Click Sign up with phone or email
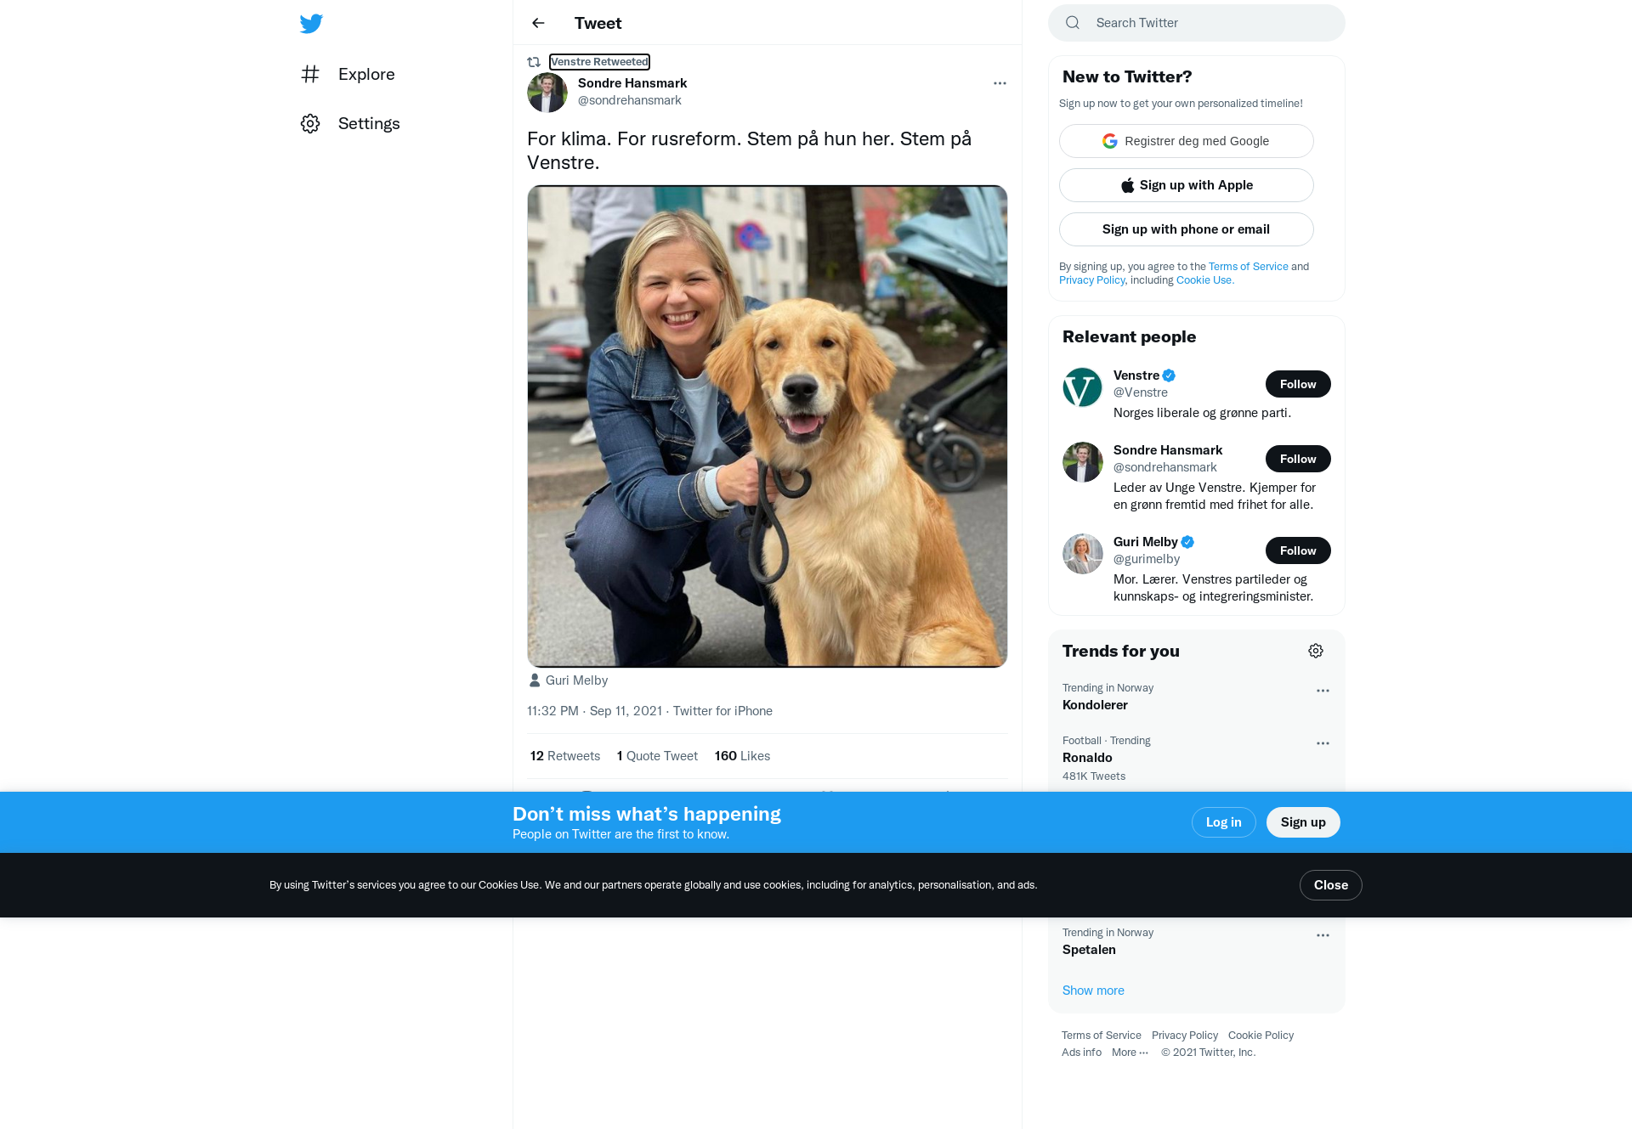Image resolution: width=1632 pixels, height=1129 pixels. pos(1187,229)
